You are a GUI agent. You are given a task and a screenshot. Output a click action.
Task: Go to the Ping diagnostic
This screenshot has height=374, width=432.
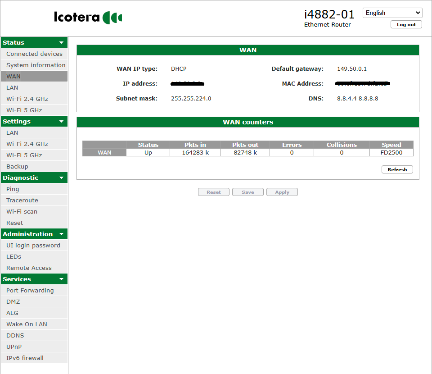click(13, 189)
